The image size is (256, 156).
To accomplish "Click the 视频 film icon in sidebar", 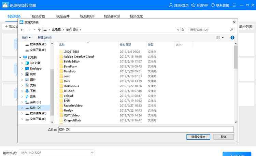I will pos(27,74).
